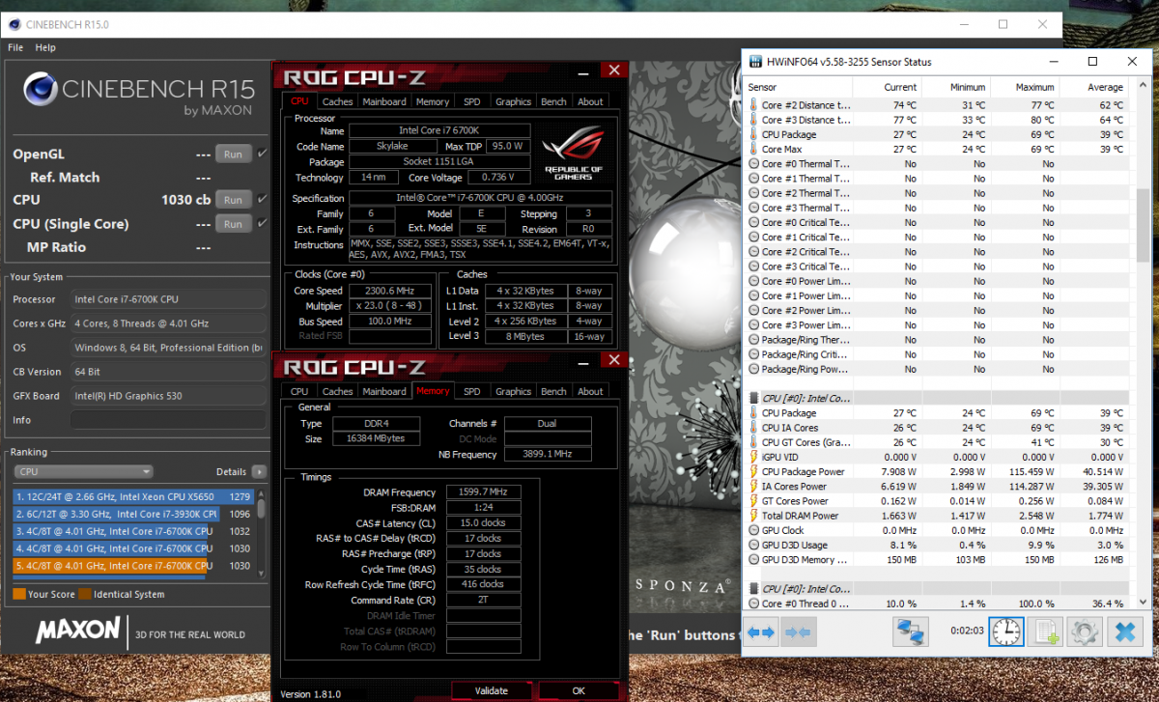Open Bench tab in CPU-Z Processor window
The height and width of the screenshot is (702, 1159).
point(553,101)
